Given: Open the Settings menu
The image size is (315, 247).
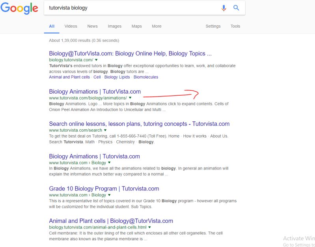Looking at the screenshot, I should 213,26.
